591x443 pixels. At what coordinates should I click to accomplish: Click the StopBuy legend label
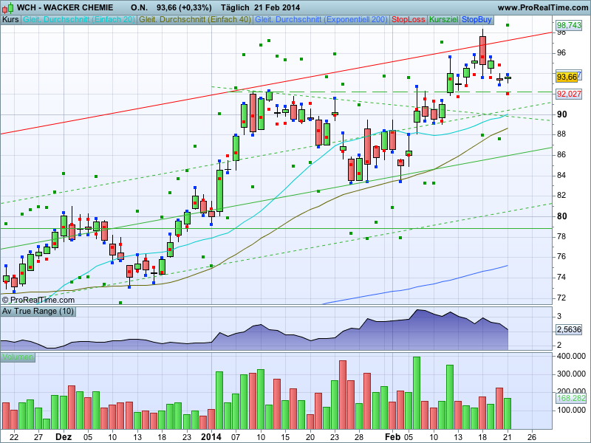[476, 20]
